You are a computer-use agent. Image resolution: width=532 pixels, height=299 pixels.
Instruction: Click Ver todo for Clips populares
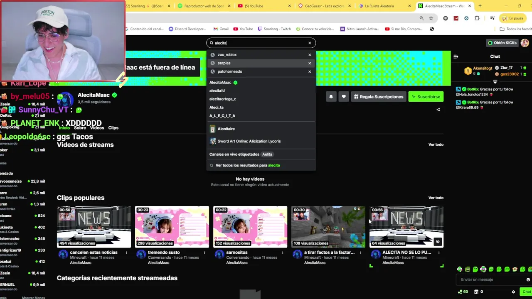pyautogui.click(x=436, y=198)
